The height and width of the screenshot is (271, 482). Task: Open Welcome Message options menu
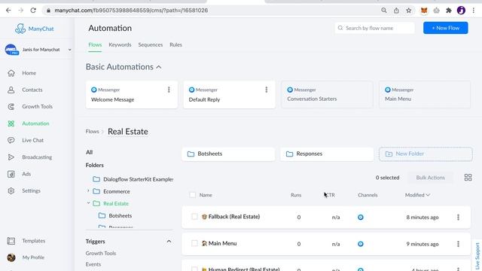(169, 90)
